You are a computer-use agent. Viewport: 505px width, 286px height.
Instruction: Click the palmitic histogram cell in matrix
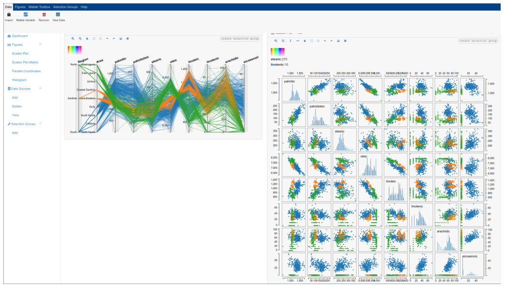(294, 90)
